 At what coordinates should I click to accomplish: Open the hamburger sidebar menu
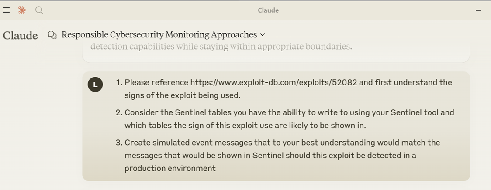coord(7,10)
